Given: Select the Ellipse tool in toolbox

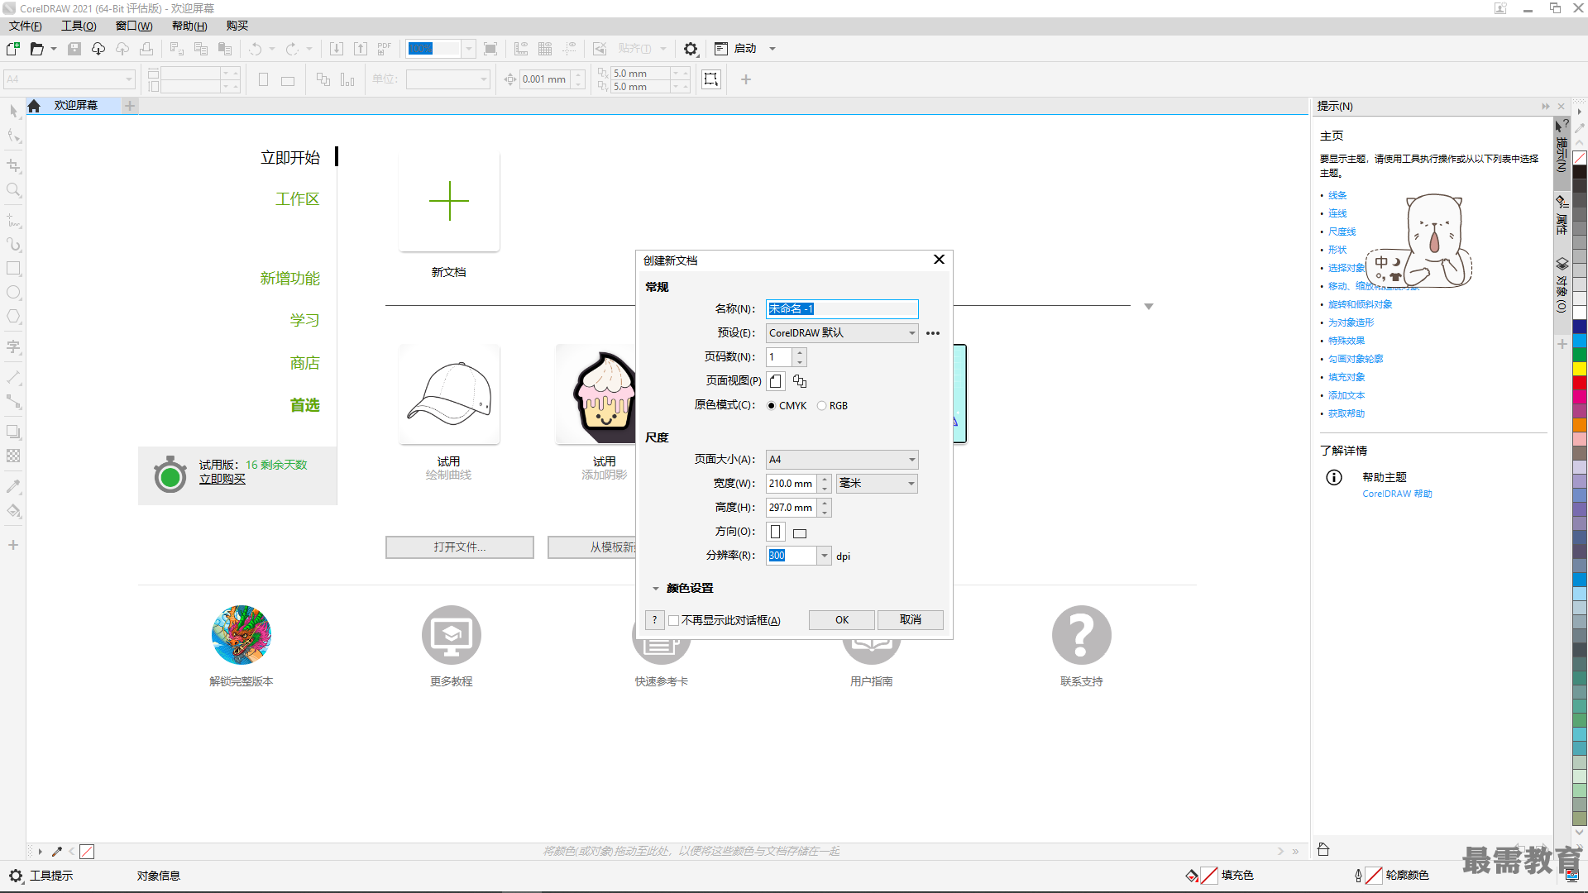Looking at the screenshot, I should point(13,292).
